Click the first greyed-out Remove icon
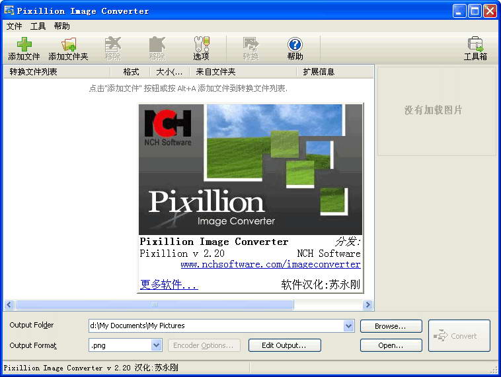501x377 pixels. [x=113, y=44]
